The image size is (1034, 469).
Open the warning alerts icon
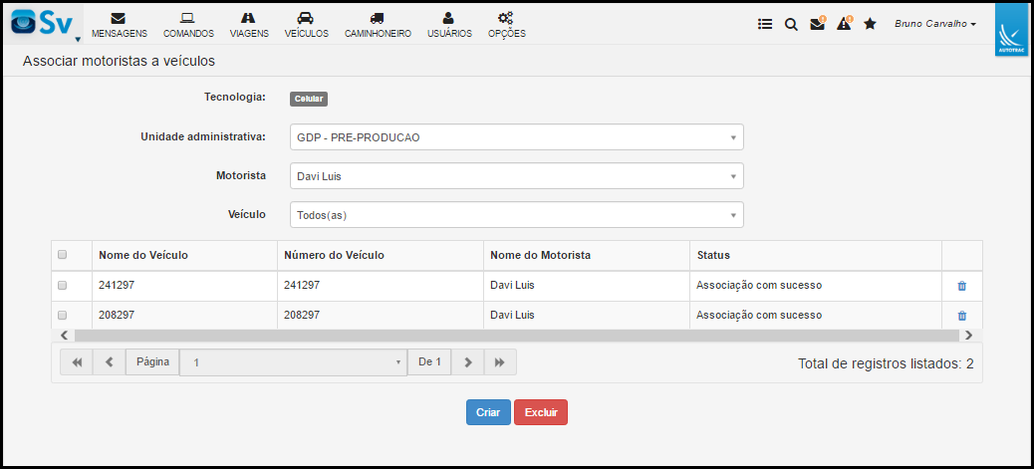[844, 24]
